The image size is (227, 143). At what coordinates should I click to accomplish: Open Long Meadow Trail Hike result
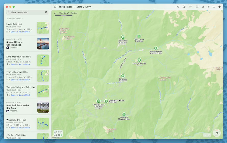pos(28,60)
